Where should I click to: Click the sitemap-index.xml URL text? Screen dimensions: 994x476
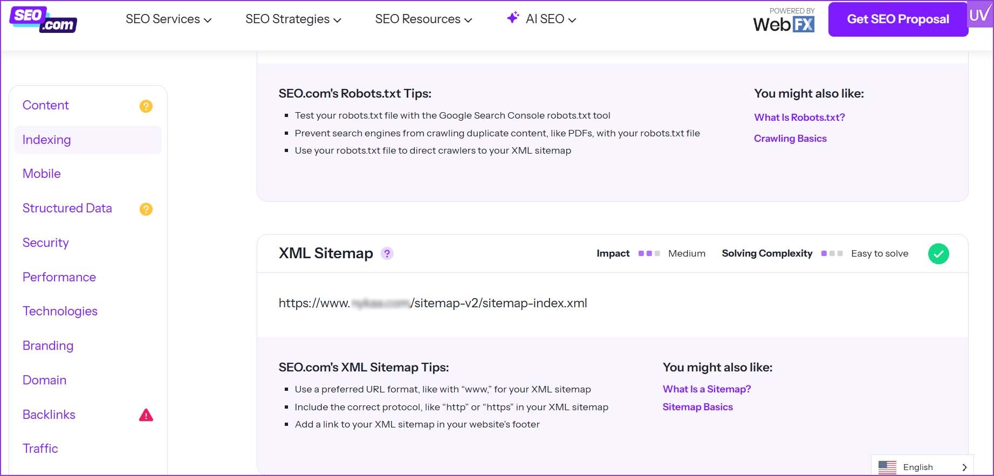(433, 303)
